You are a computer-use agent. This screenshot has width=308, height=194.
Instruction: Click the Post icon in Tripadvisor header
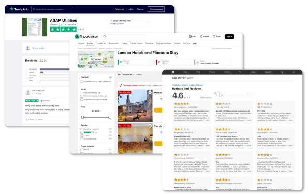[x=190, y=37]
